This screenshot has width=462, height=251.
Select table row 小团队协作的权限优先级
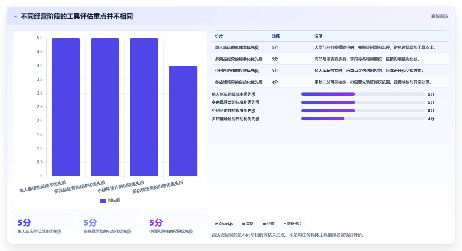pos(330,70)
